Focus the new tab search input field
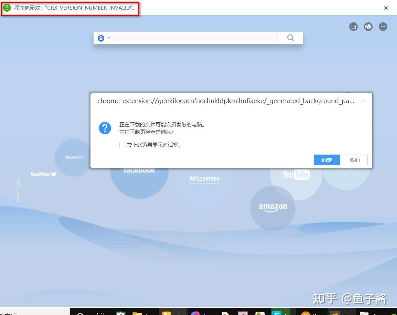Viewport: 397px width, 315px height. coord(195,38)
